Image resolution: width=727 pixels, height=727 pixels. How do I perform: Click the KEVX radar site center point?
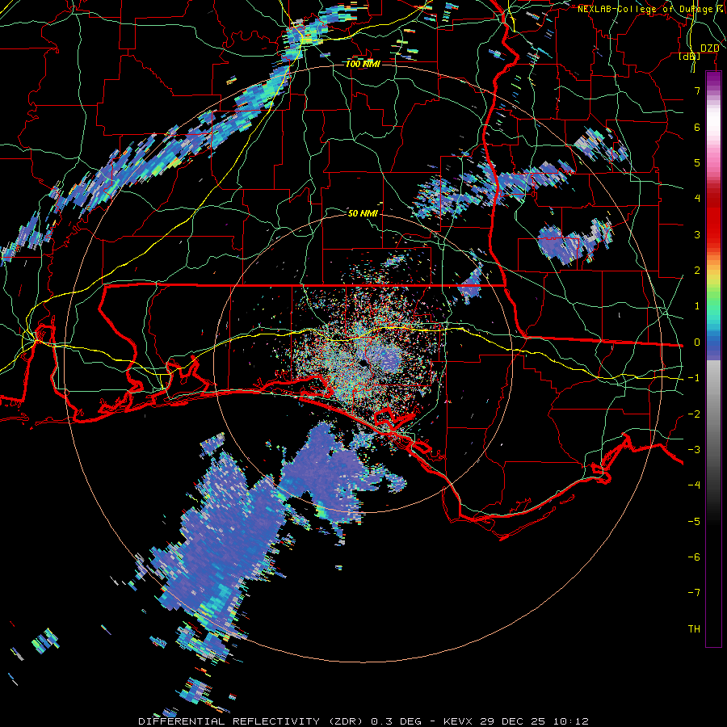[x=363, y=363]
